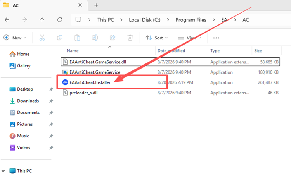This screenshot has width=291, height=175.
Task: Select Local Disk (C:) breadcrumb
Action: click(x=145, y=20)
